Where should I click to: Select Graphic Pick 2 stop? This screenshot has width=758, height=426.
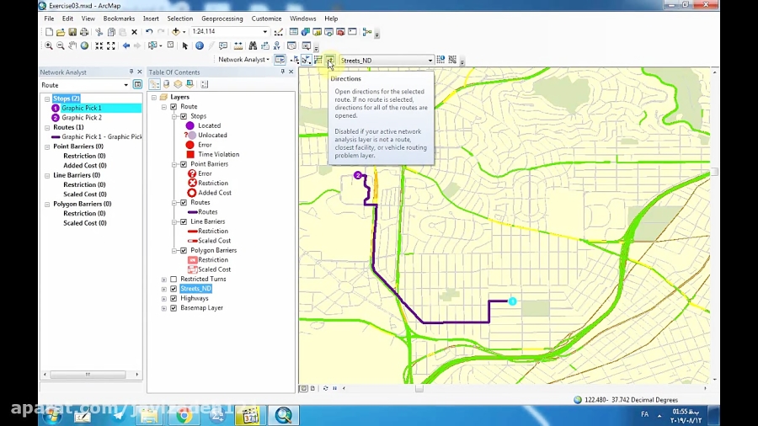pyautogui.click(x=82, y=117)
